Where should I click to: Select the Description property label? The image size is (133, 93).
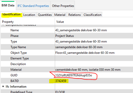[x=18, y=64]
